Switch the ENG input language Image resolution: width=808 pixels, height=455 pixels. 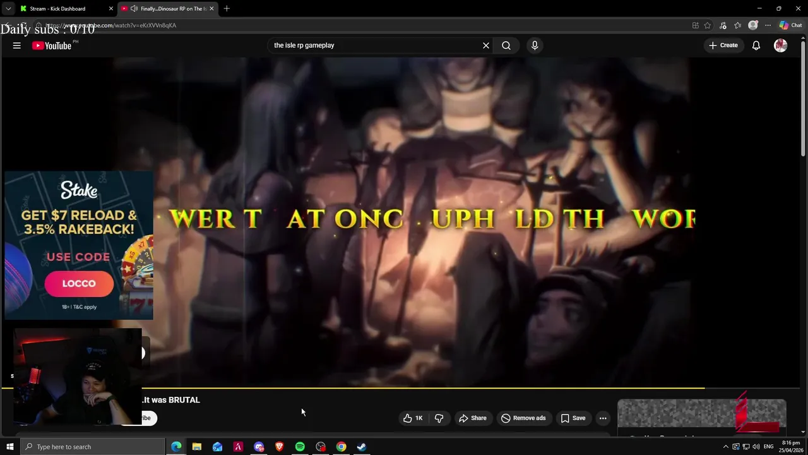[x=769, y=447]
